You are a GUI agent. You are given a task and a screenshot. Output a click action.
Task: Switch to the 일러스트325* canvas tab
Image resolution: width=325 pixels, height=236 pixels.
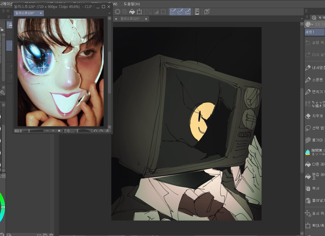click(x=130, y=19)
